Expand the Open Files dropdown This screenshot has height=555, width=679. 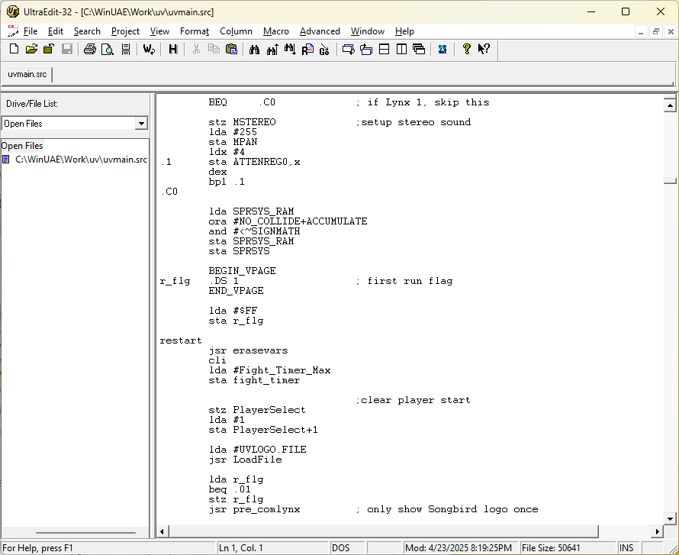point(141,124)
